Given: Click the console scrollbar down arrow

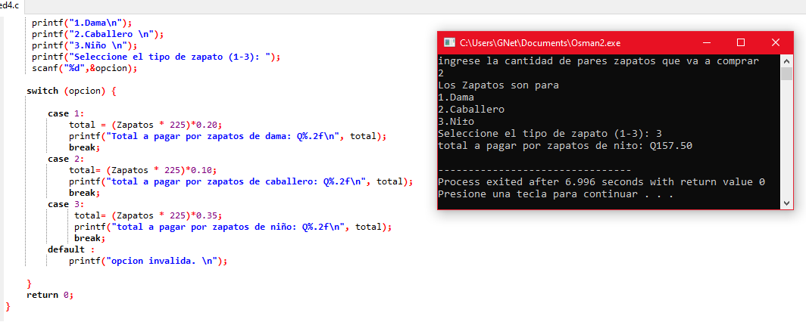Looking at the screenshot, I should coord(786,203).
